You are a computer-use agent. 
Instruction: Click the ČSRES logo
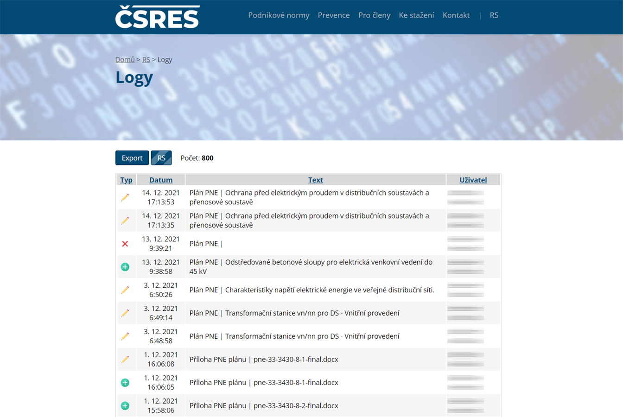point(158,17)
